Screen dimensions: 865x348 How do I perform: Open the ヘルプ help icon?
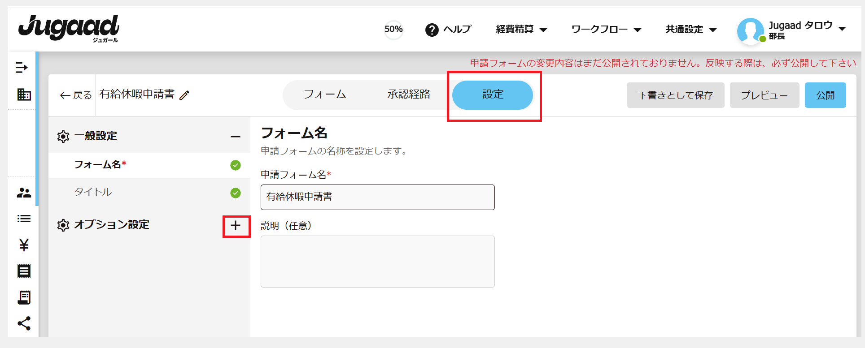pyautogui.click(x=432, y=30)
